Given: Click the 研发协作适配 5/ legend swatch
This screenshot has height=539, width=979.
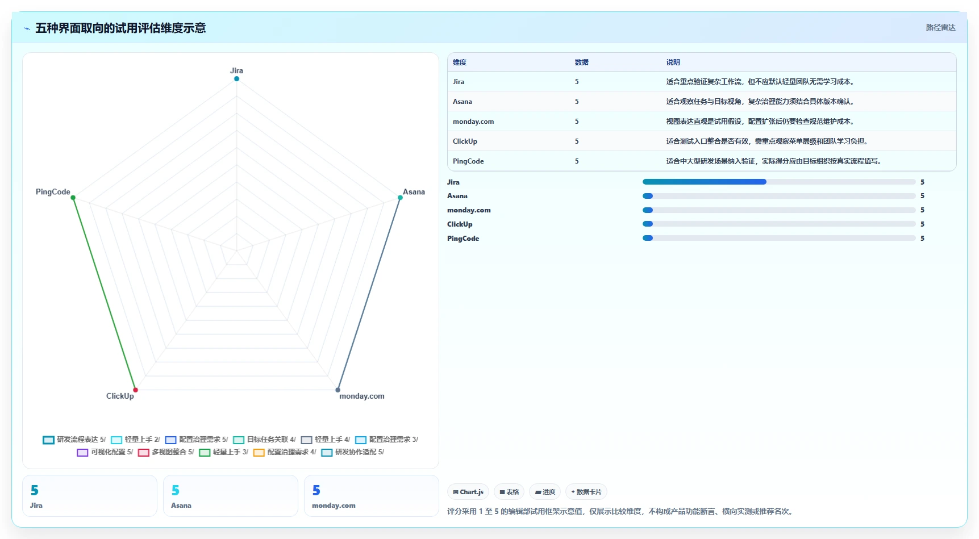Looking at the screenshot, I should tap(327, 453).
